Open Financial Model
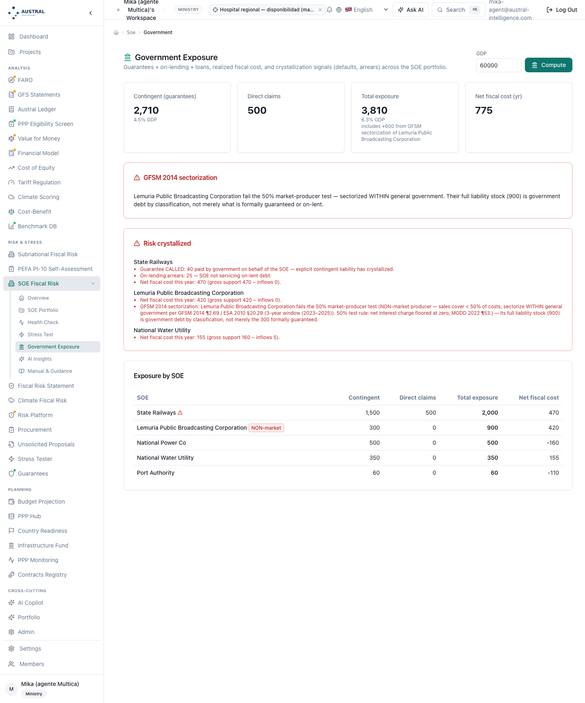The height and width of the screenshot is (703, 585). point(52,153)
